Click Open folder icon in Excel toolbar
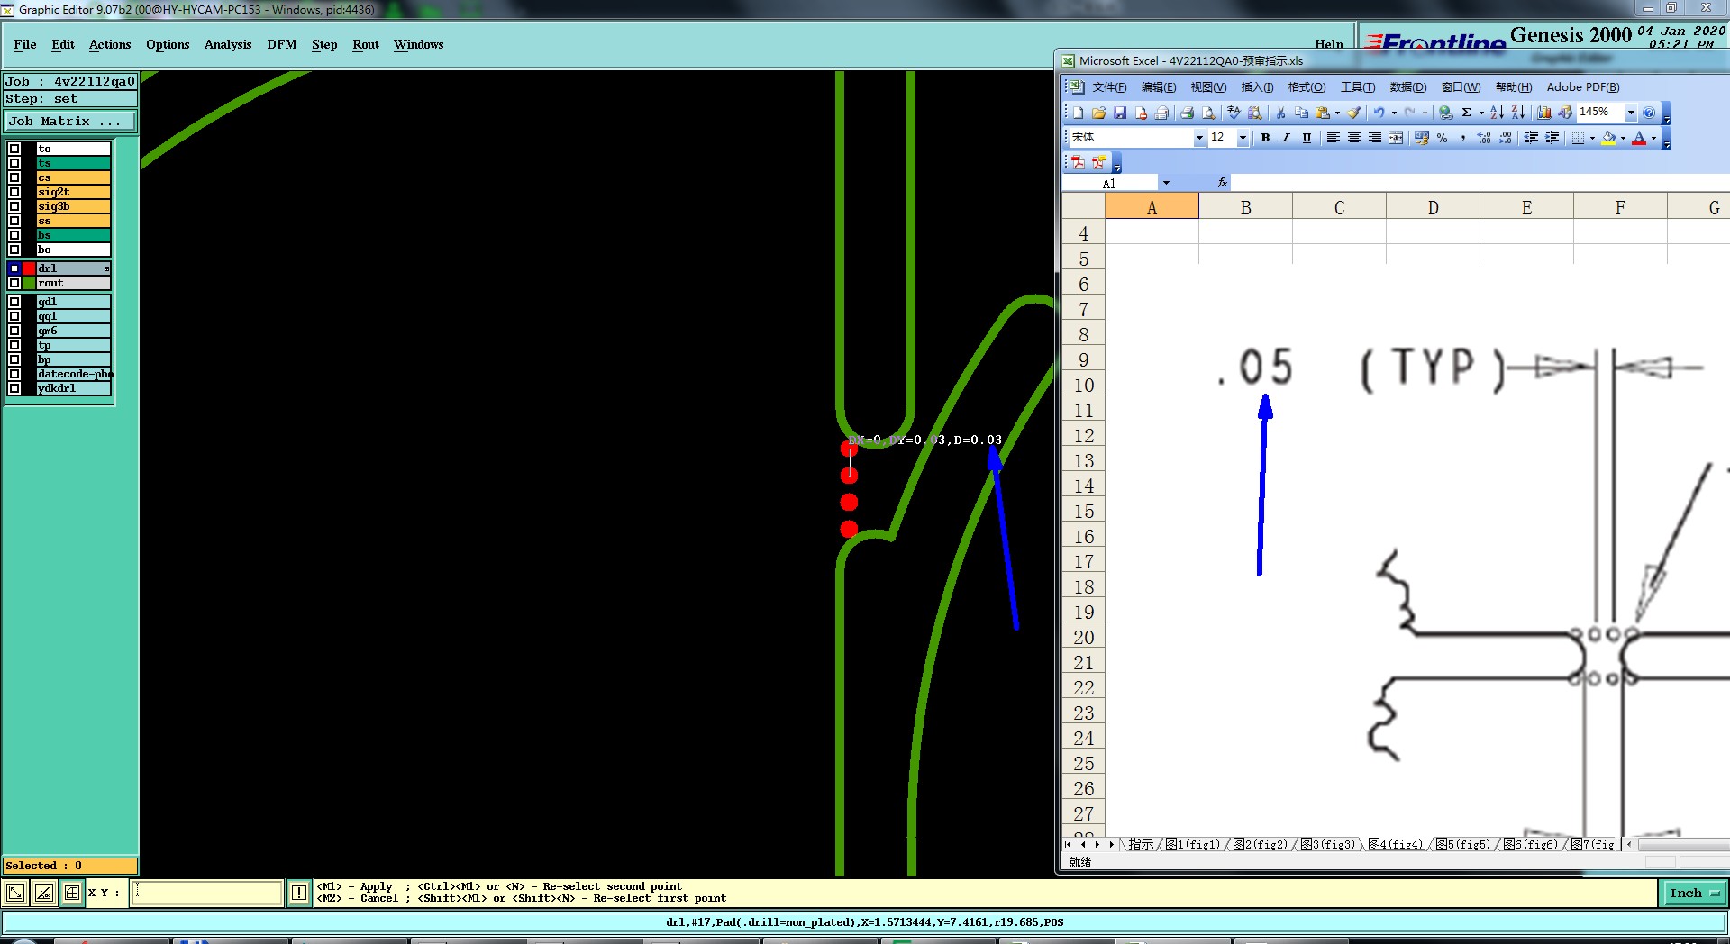 [1098, 113]
